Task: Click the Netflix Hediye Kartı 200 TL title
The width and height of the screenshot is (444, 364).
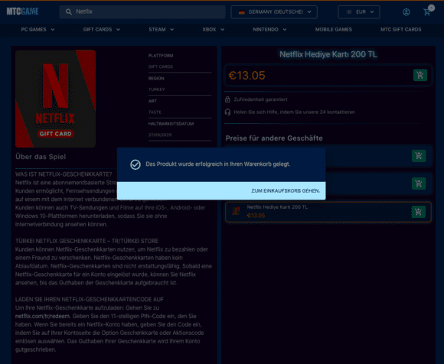Action: tap(328, 54)
